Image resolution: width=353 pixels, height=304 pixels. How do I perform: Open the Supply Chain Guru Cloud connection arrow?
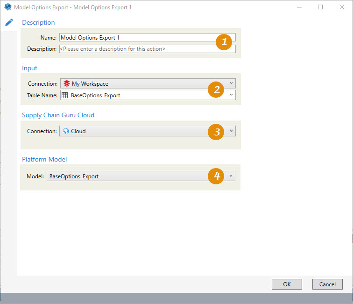tap(231, 131)
